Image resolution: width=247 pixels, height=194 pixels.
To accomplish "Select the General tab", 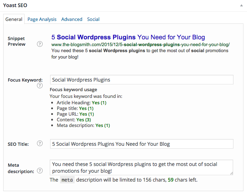I will [14, 19].
